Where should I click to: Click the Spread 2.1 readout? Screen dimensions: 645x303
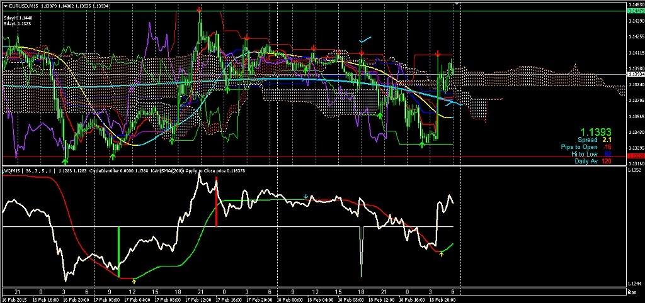pyautogui.click(x=595, y=140)
